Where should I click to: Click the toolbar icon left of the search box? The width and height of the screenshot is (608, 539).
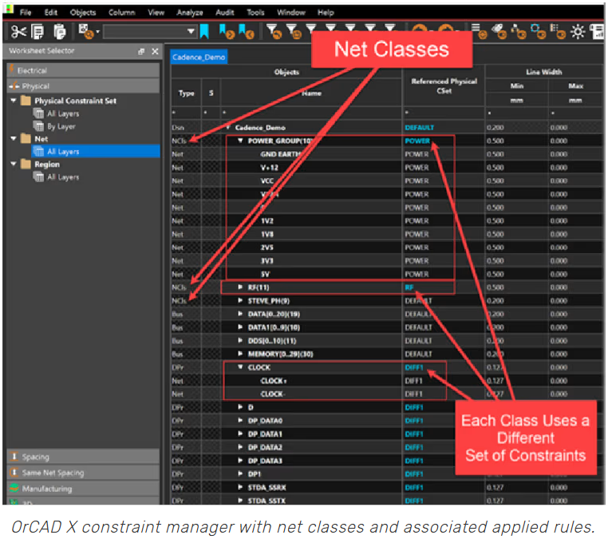(85, 32)
